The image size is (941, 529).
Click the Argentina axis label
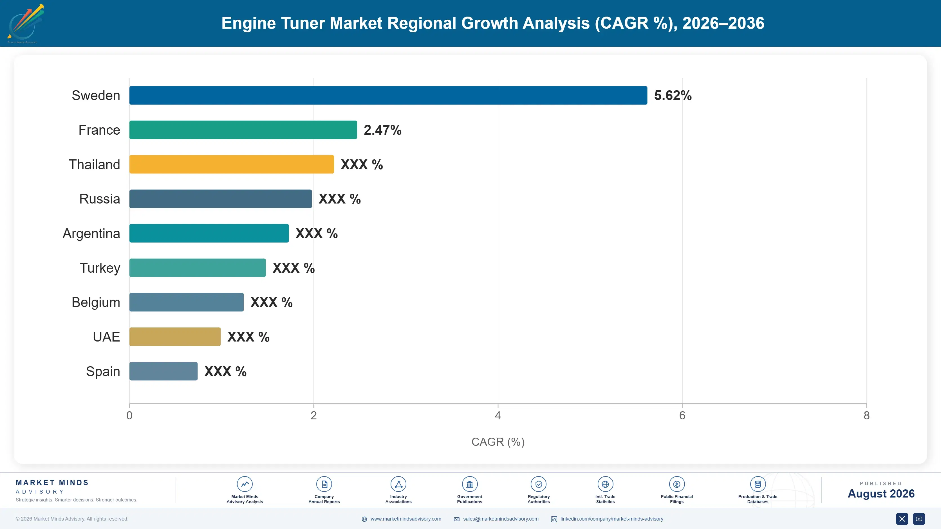(91, 234)
